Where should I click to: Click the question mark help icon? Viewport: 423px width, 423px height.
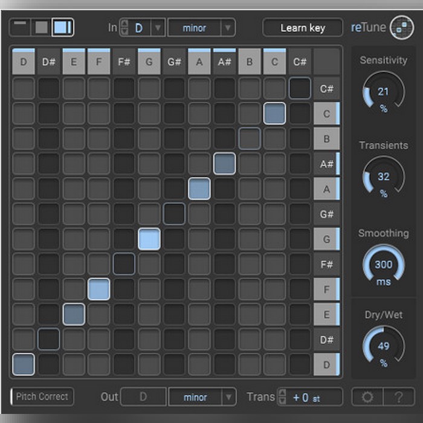pyautogui.click(x=399, y=397)
